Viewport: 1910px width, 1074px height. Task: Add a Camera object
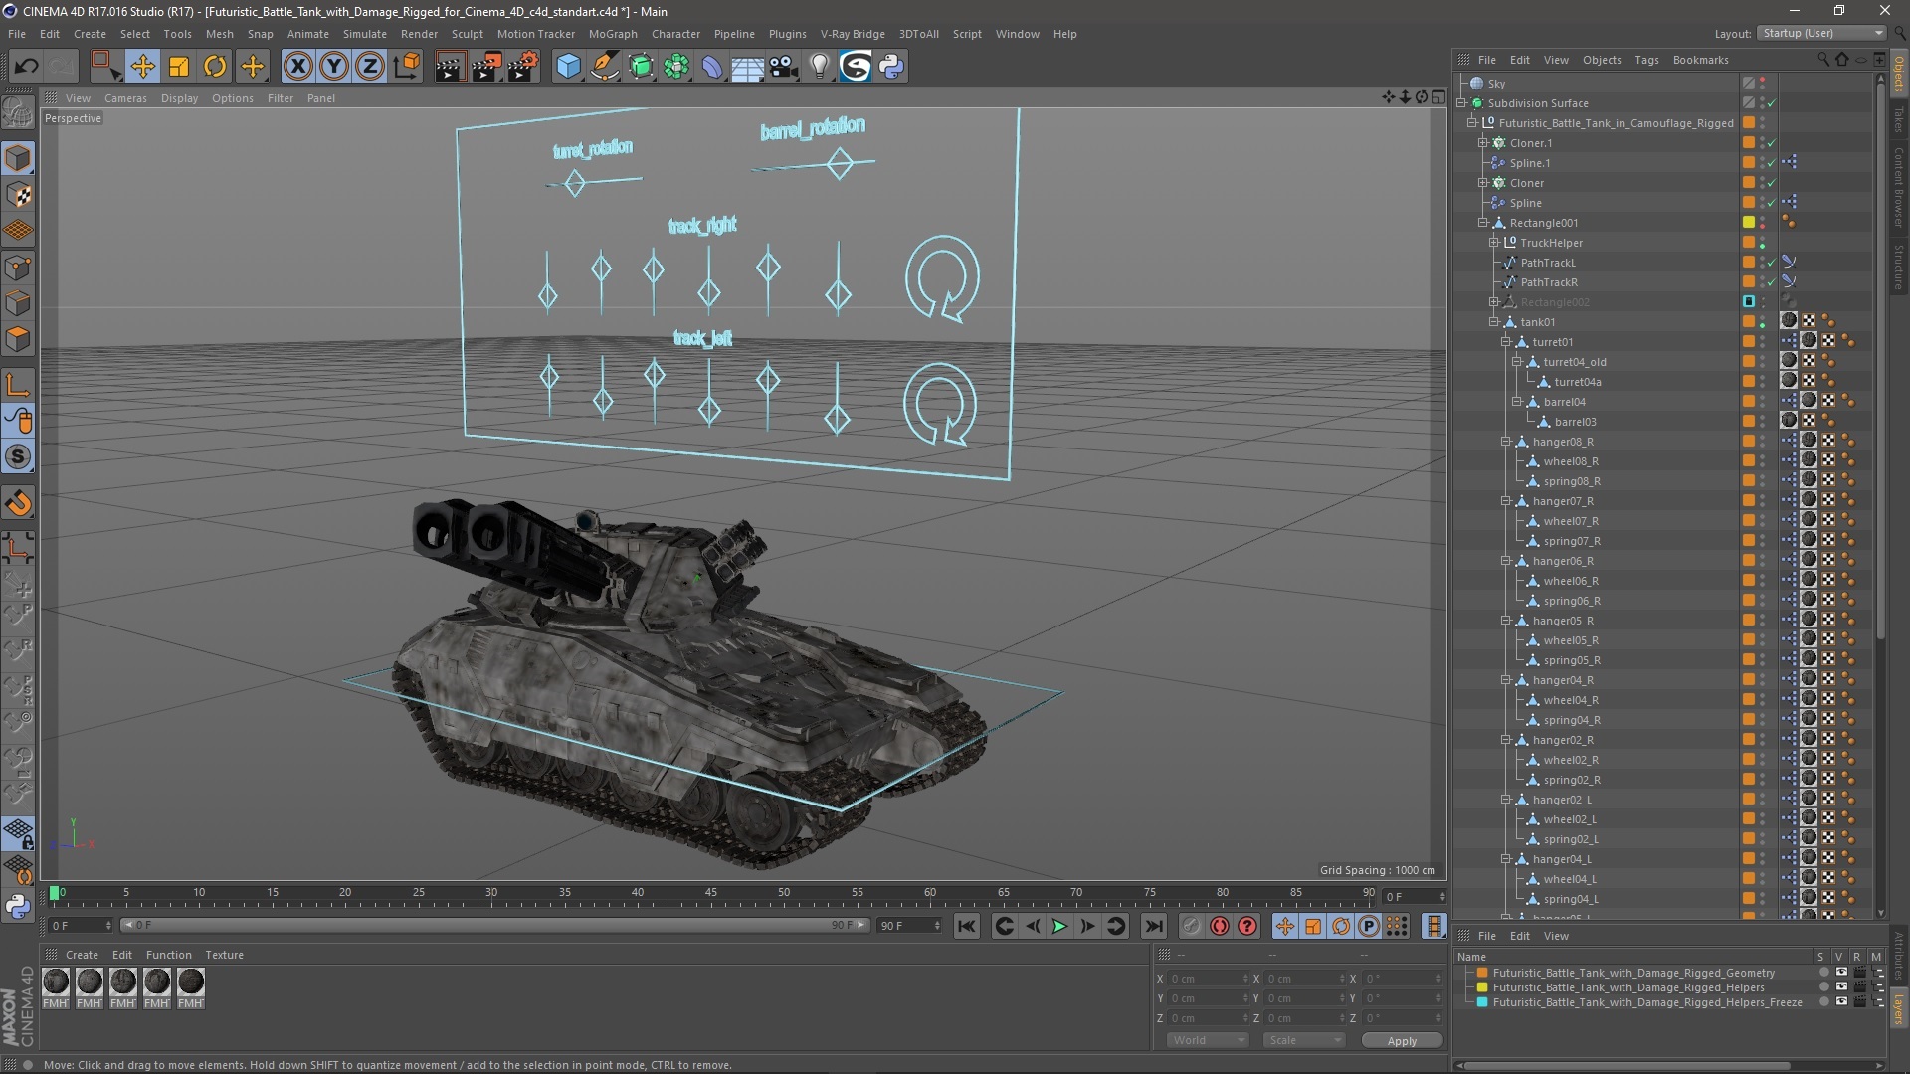click(x=784, y=67)
